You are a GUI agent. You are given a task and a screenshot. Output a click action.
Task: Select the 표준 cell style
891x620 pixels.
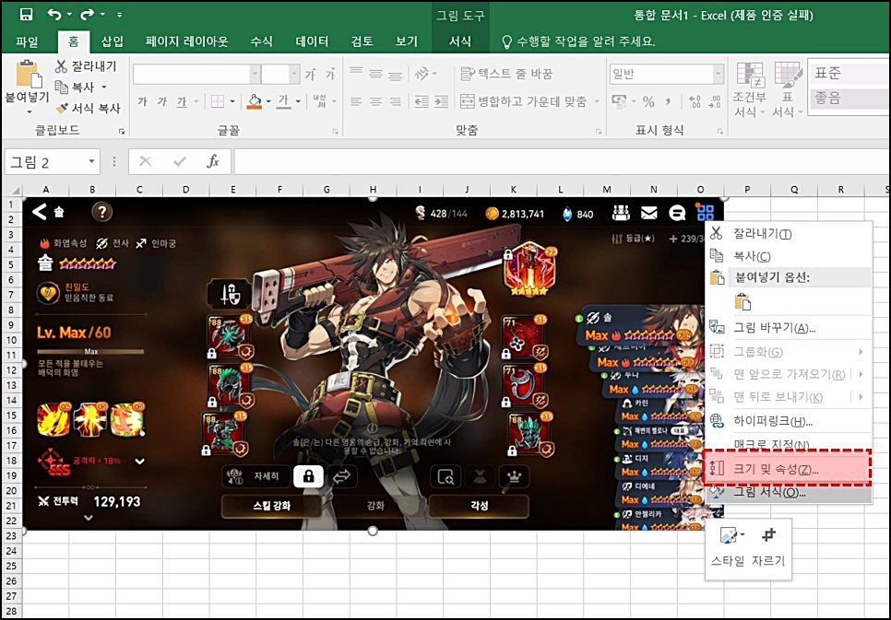click(x=849, y=73)
